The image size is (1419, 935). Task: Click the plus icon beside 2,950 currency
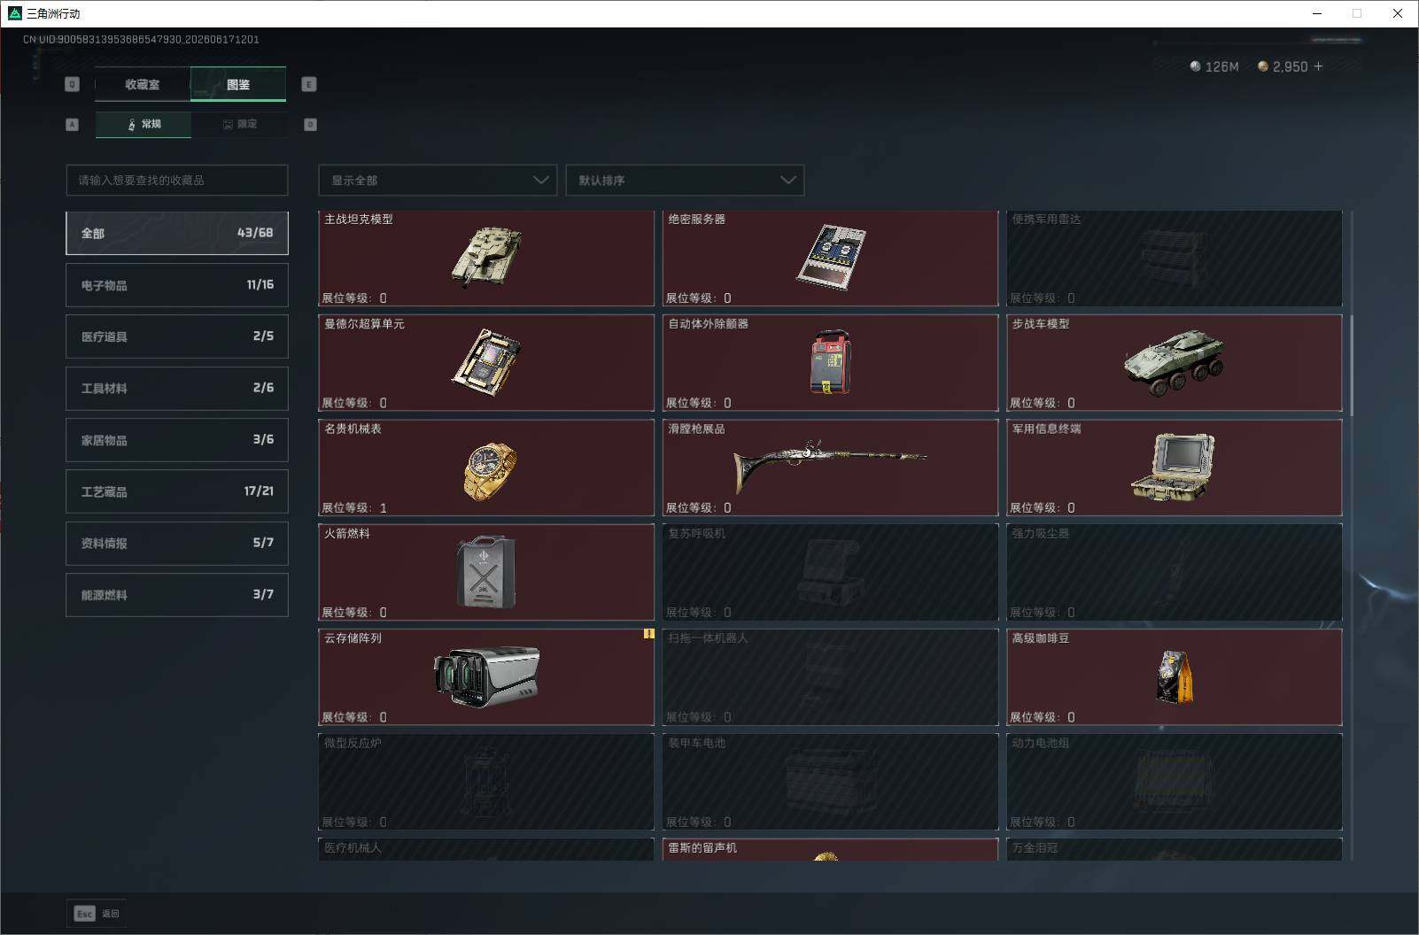[x=1318, y=66]
